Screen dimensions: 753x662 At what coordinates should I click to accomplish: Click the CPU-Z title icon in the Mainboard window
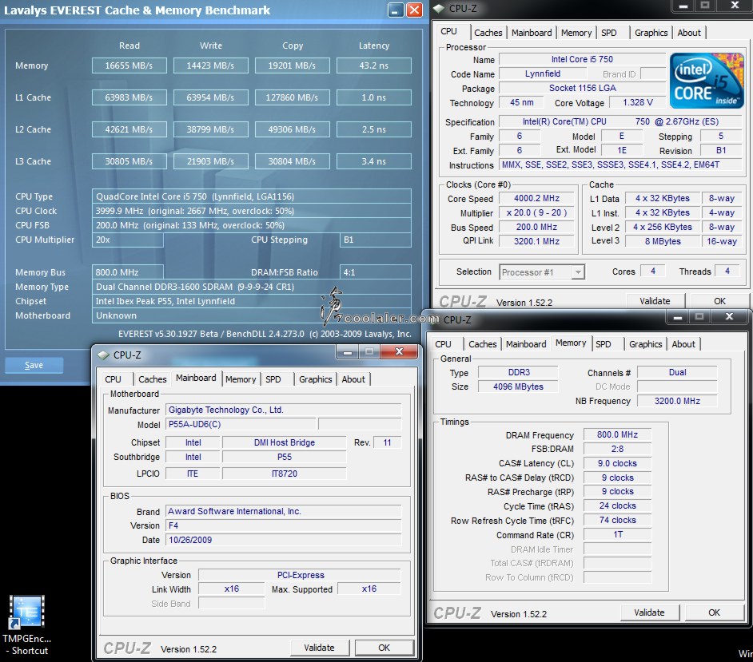[x=103, y=355]
